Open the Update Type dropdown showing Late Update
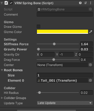The width and height of the screenshot is (94, 111). [x=65, y=103]
